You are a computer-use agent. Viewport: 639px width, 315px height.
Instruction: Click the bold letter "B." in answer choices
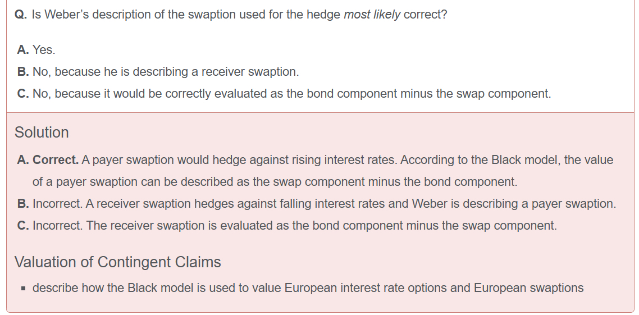(23, 72)
